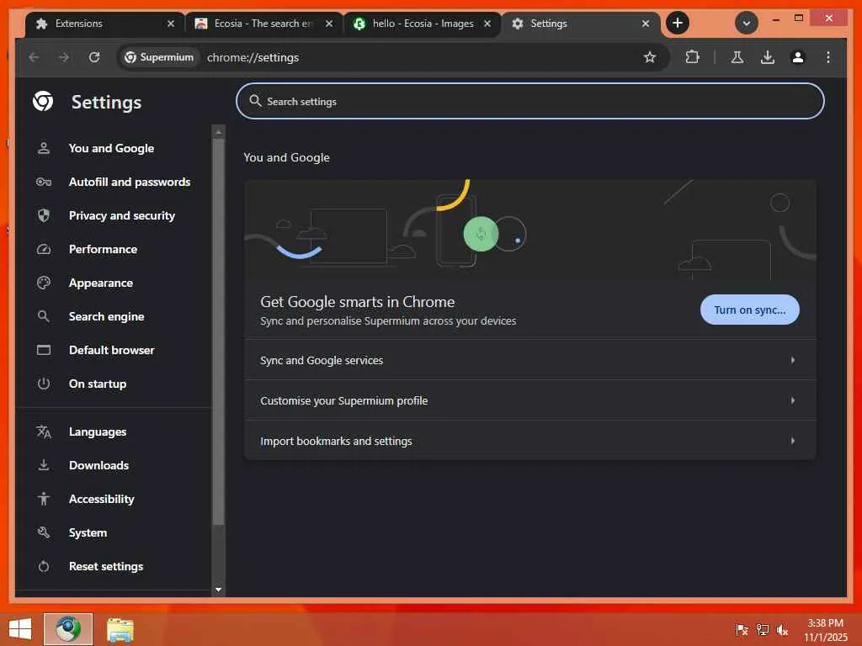Open Customise your Supermium profile
The image size is (862, 646).
pyautogui.click(x=530, y=400)
